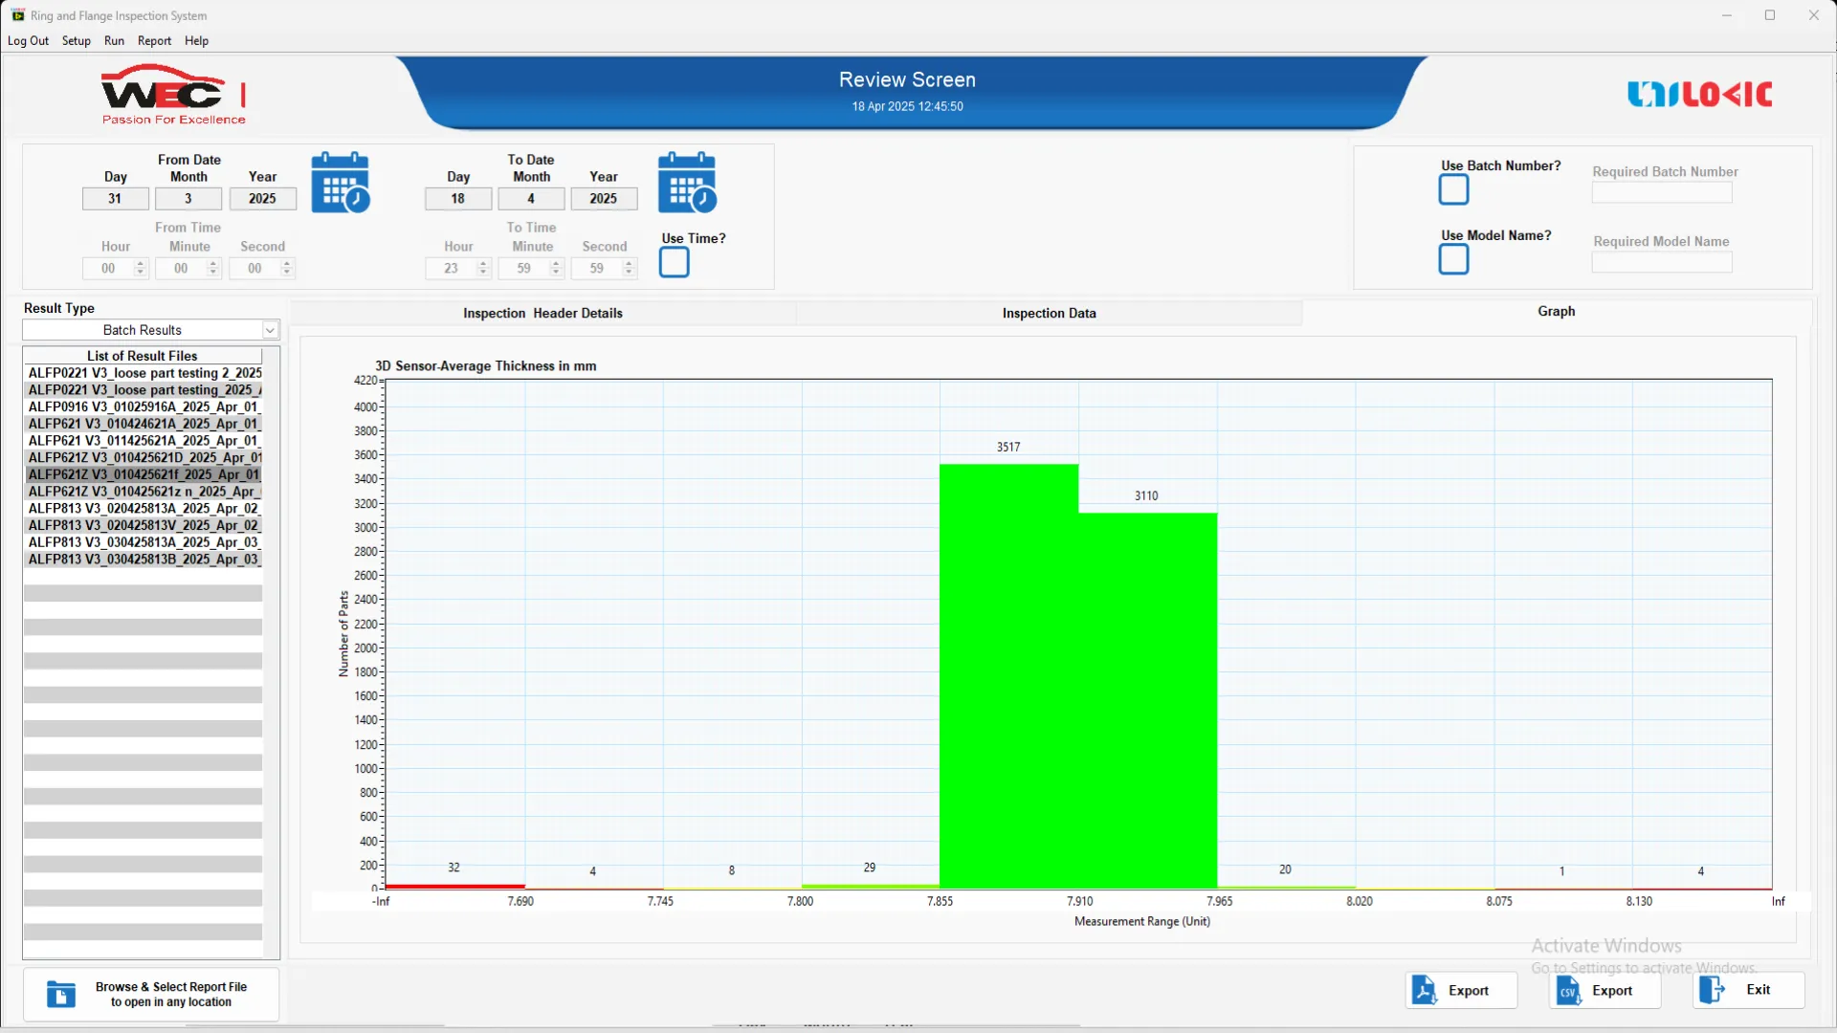
Task: Click the 3517 green histogram bar
Action: tap(1008, 670)
